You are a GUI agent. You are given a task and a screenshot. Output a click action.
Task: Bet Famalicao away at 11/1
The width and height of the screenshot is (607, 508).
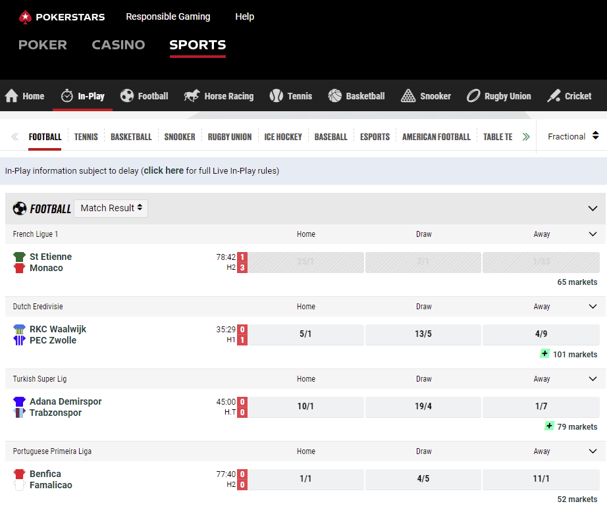[x=541, y=478]
